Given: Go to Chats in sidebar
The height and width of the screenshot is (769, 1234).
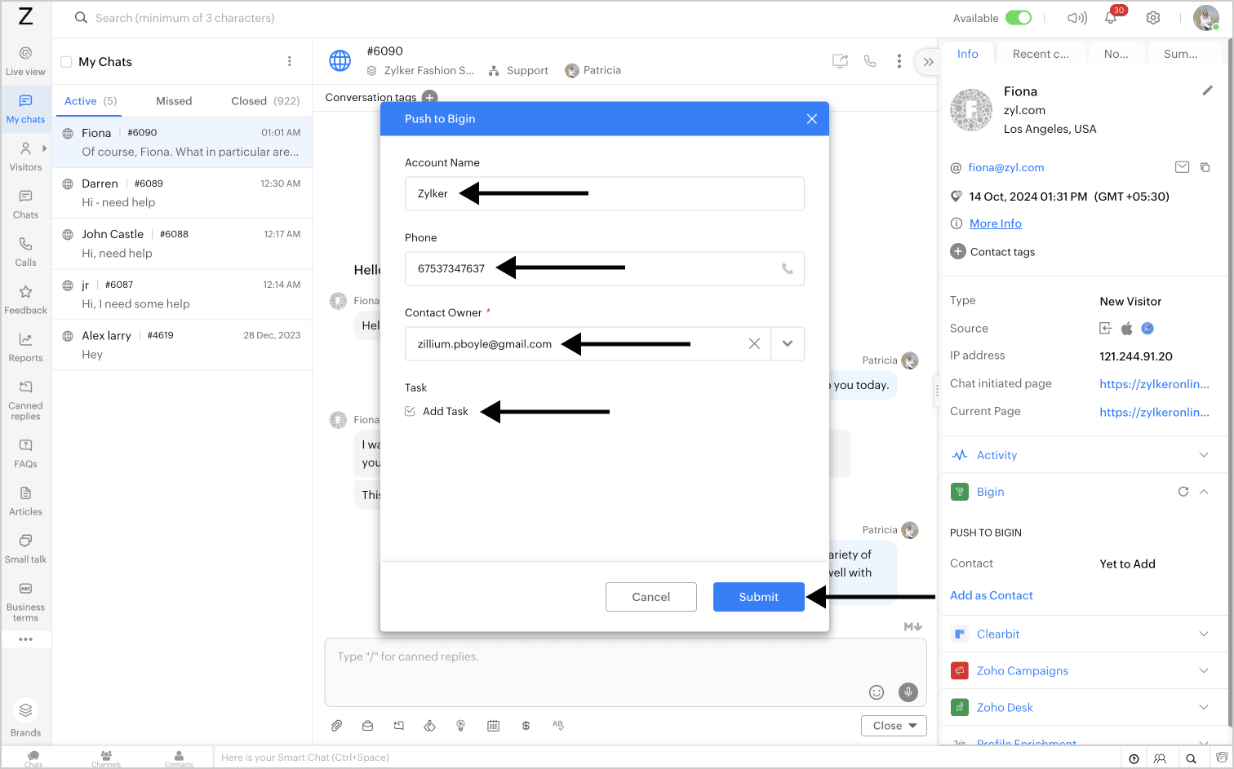Looking at the screenshot, I should (26, 205).
